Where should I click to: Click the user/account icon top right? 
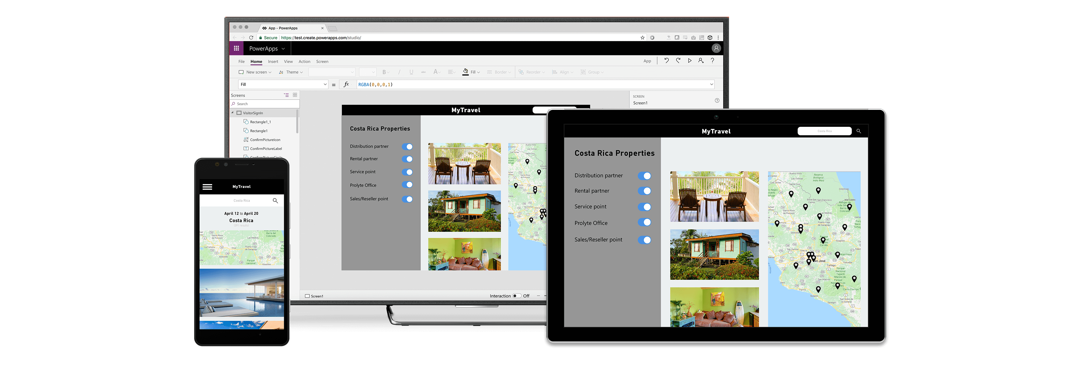[x=717, y=48]
